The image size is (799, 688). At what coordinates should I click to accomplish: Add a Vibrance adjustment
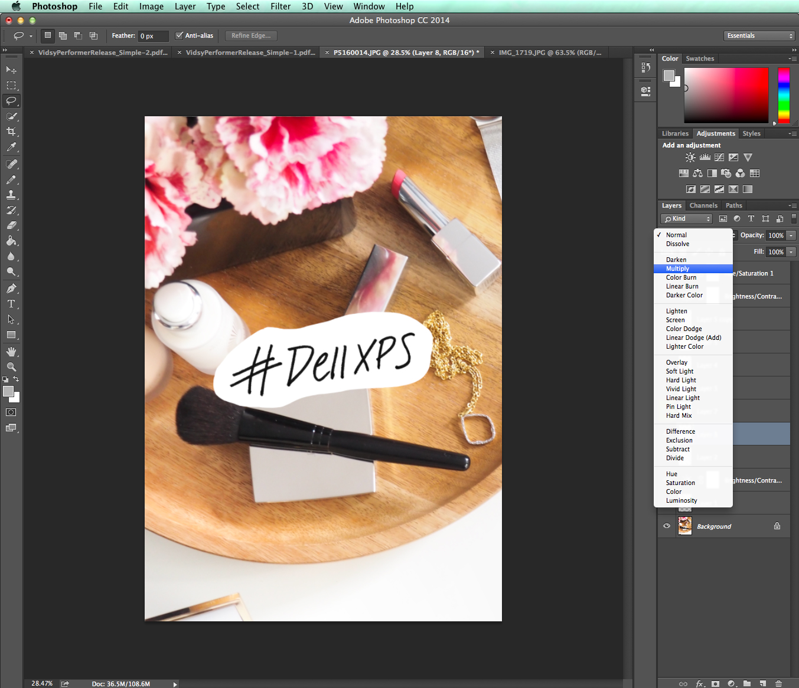(x=748, y=158)
